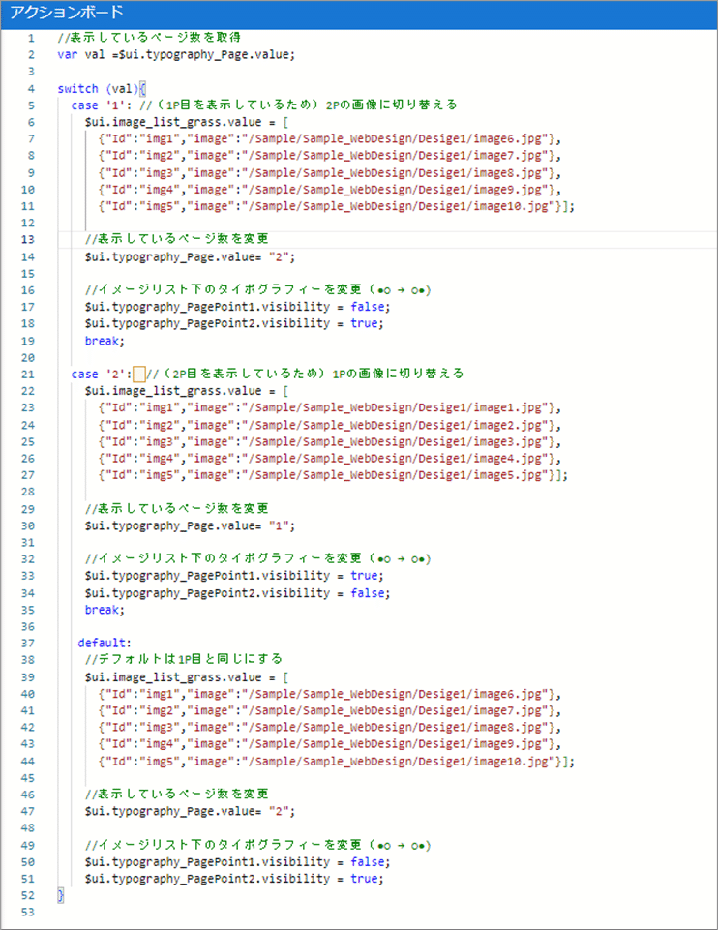Click image6.jpg entry on line 7
The width and height of the screenshot is (718, 930).
click(330, 138)
